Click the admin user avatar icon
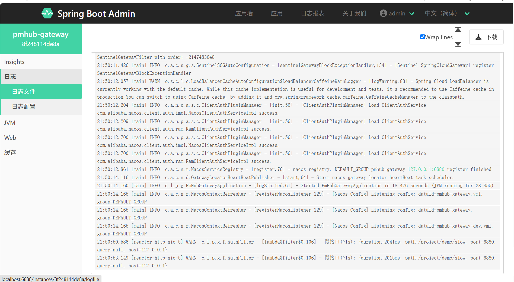Screen dimensions: 514x282 (383, 13)
